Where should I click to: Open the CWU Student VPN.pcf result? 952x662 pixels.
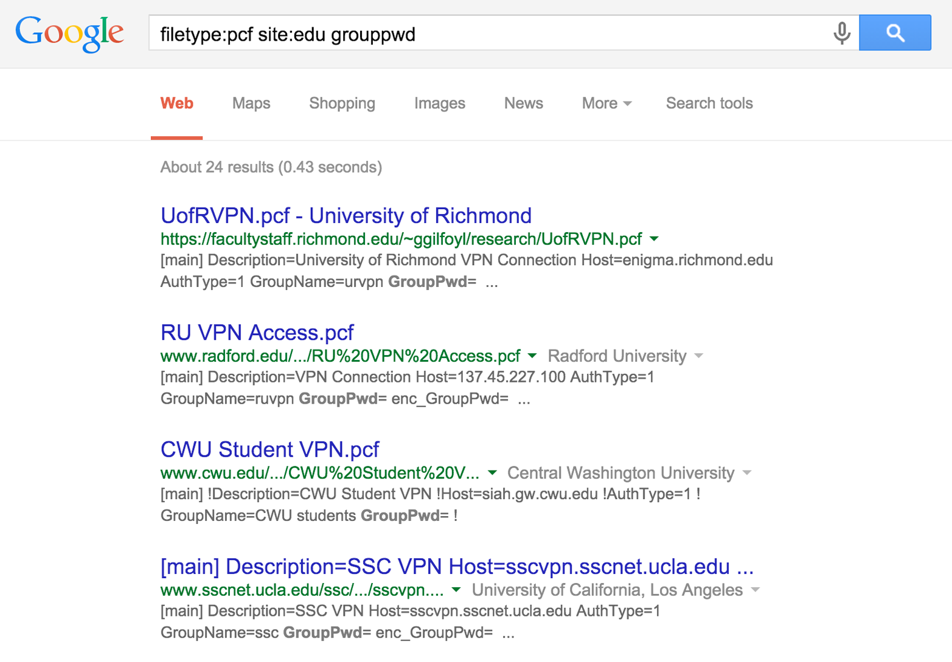click(269, 450)
